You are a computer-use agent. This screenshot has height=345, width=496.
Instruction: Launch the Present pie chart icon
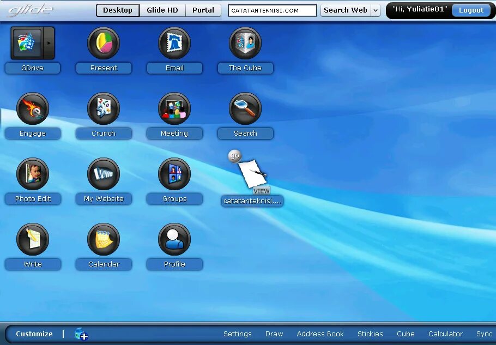(x=104, y=43)
